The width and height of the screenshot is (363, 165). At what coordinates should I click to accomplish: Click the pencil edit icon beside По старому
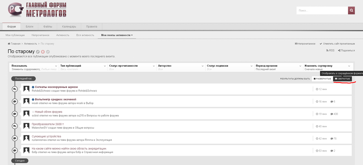point(38,52)
